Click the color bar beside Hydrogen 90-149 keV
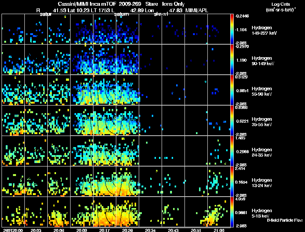This screenshot has height=232, width=305. pos(232,59)
